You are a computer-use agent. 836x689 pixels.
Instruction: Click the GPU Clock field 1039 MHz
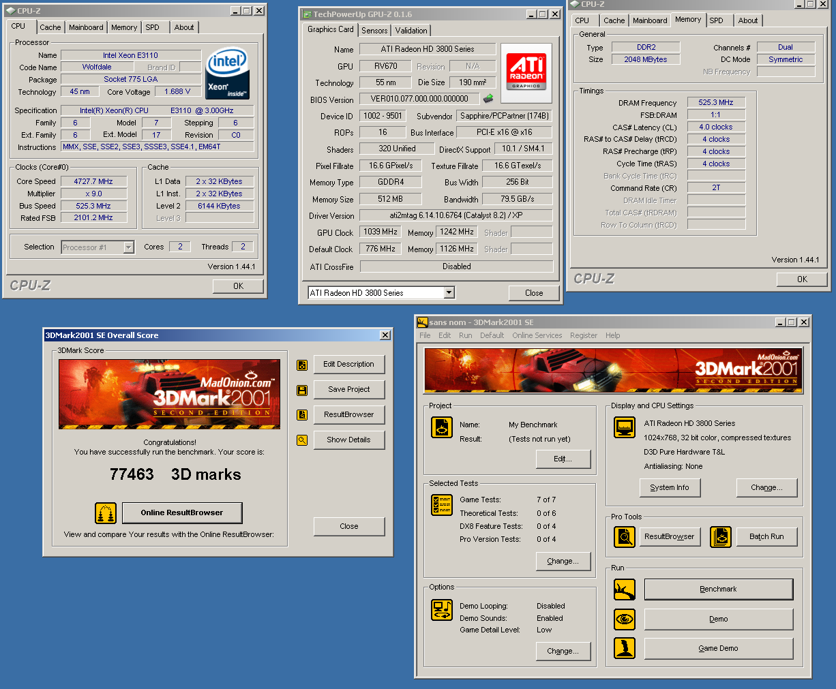380,232
